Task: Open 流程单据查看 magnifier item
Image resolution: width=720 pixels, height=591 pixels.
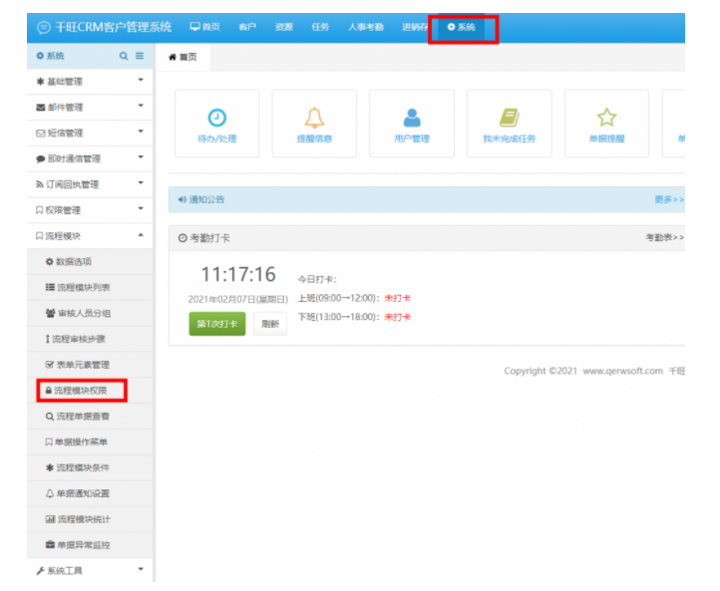Action: pyautogui.click(x=90, y=417)
